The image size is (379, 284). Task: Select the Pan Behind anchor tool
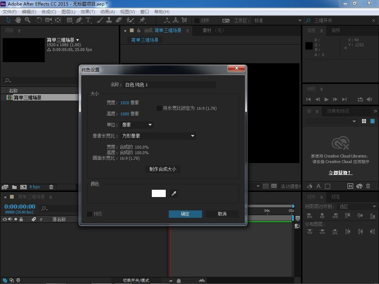(58, 20)
